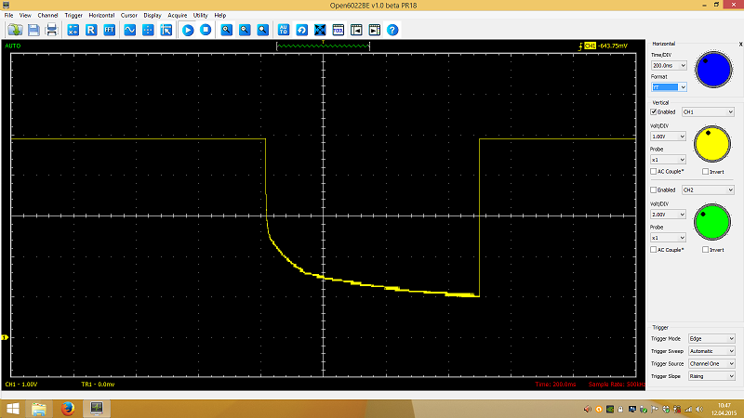
Task: Uncheck the CH1 Enabled checkbox
Action: 654,111
